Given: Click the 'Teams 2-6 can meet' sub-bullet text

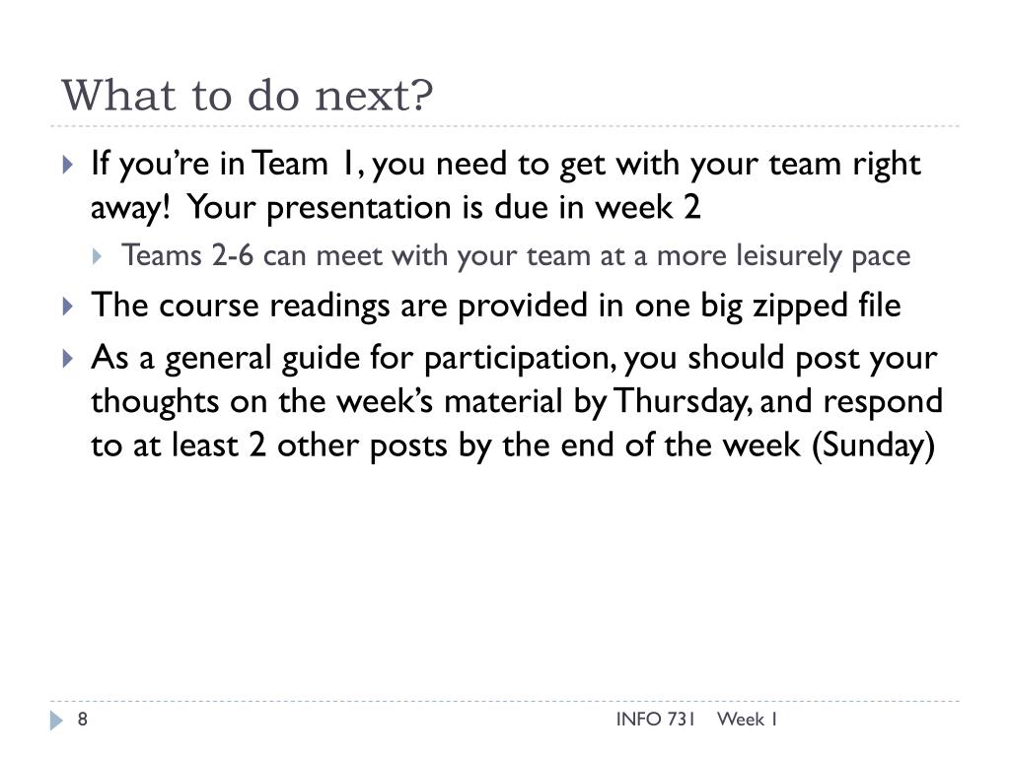Looking at the screenshot, I should click(x=252, y=255).
